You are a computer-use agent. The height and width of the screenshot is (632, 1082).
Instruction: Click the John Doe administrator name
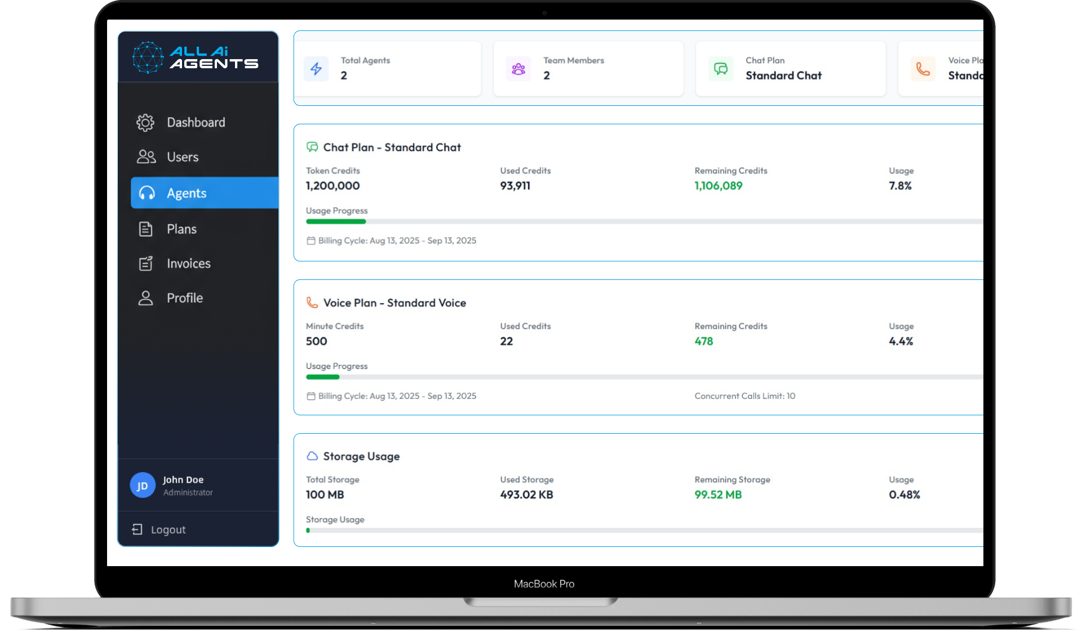183,480
